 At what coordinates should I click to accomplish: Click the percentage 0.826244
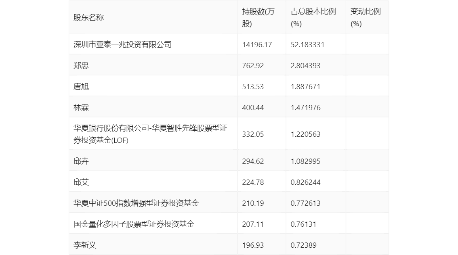(x=305, y=182)
